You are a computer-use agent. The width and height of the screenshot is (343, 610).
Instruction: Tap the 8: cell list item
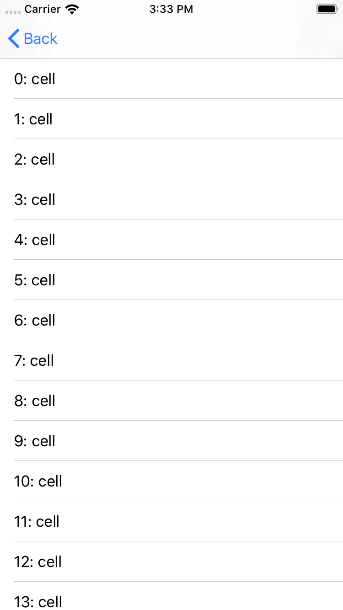(x=171, y=401)
